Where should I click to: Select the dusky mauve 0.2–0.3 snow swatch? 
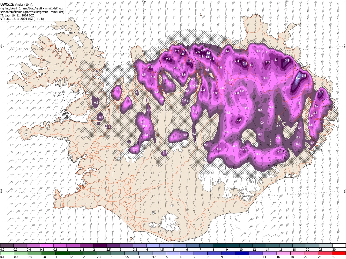pos(7,246)
